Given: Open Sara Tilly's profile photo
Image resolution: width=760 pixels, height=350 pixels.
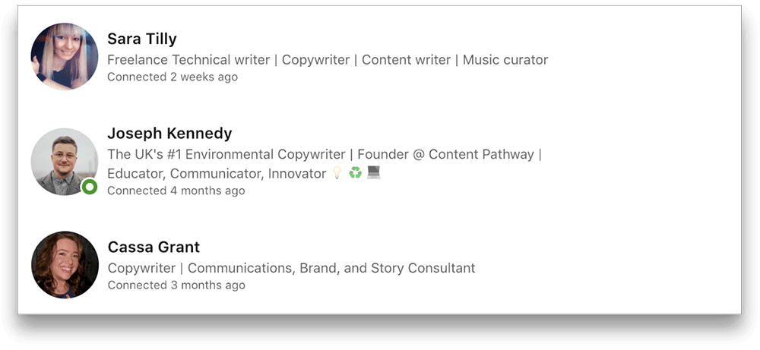Looking at the screenshot, I should pos(65,56).
